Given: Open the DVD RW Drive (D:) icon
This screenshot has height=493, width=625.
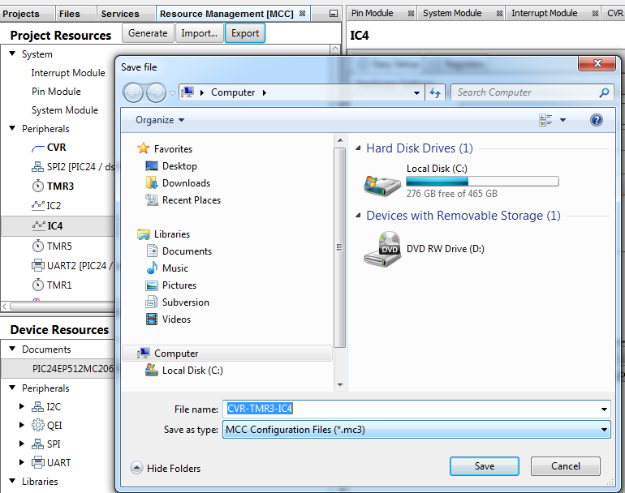Looking at the screenshot, I should coord(381,250).
